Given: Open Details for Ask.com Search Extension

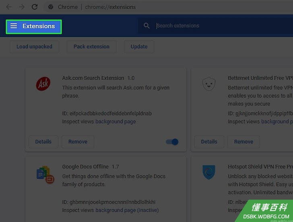Looking at the screenshot, I should 43,142.
